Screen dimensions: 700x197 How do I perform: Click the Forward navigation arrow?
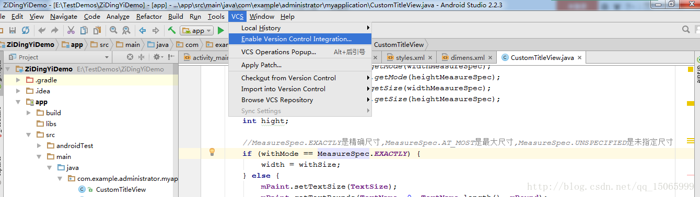point(155,30)
